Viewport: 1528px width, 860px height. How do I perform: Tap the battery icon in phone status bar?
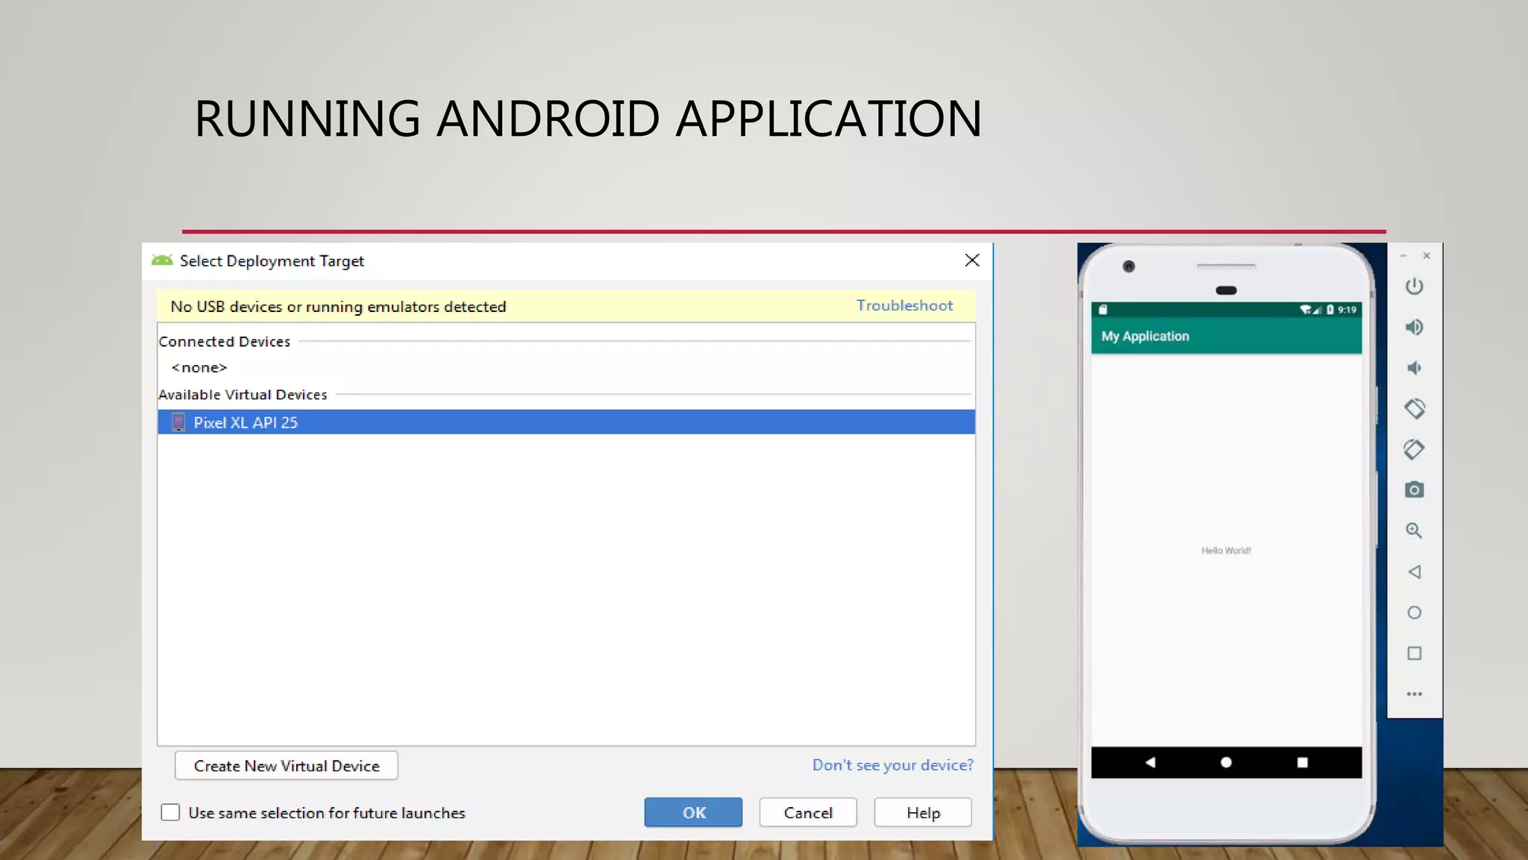(1330, 310)
